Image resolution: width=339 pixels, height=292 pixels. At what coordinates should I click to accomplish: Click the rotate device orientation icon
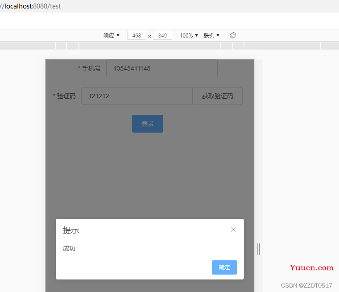coord(233,35)
